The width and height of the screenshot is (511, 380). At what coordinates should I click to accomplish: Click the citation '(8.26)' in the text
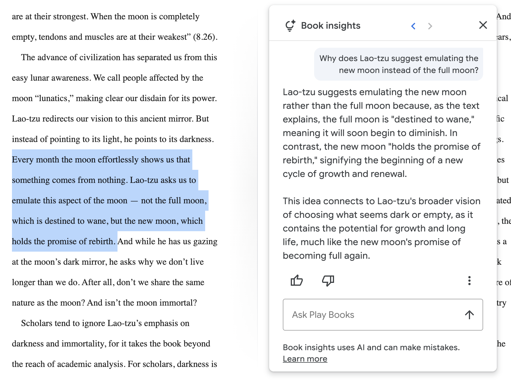[x=205, y=37]
